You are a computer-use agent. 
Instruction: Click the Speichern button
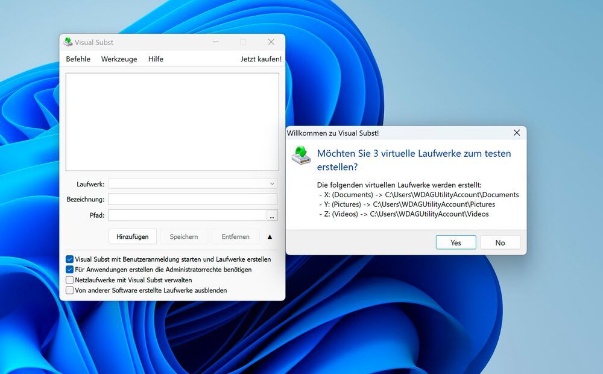pyautogui.click(x=183, y=236)
